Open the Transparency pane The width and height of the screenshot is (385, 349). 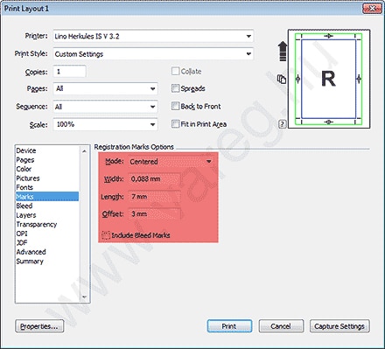point(47,225)
